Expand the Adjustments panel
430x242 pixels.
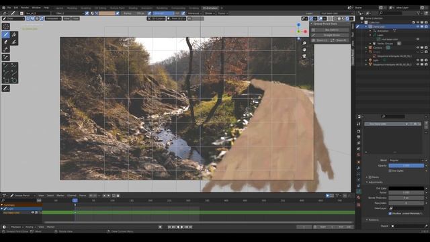pos(375,182)
